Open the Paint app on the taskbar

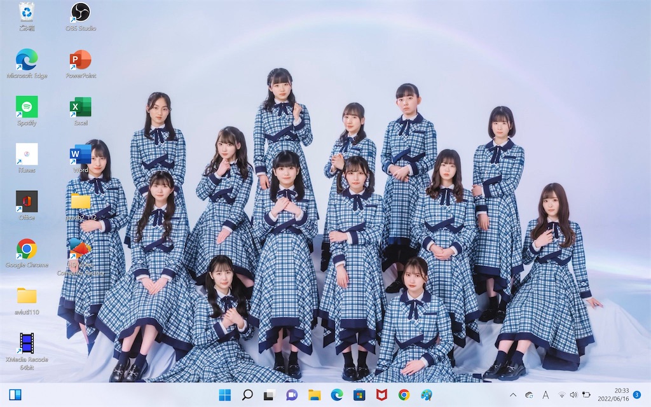pos(427,394)
